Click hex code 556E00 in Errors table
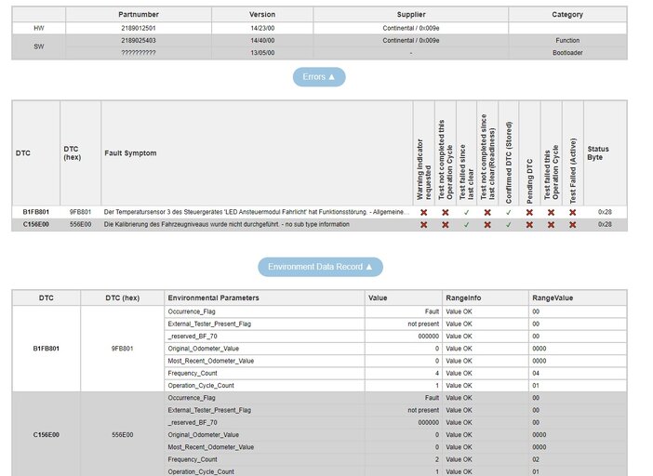653x476 pixels. click(x=80, y=225)
